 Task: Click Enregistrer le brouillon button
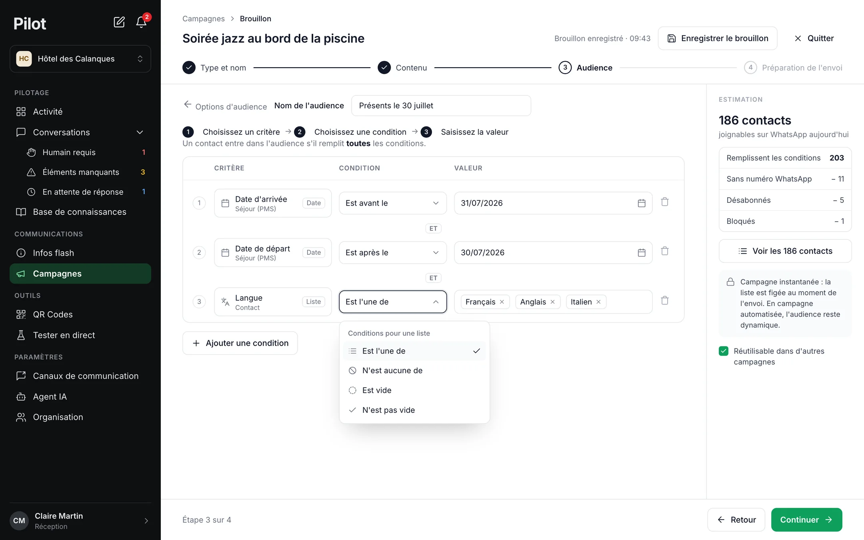717,38
